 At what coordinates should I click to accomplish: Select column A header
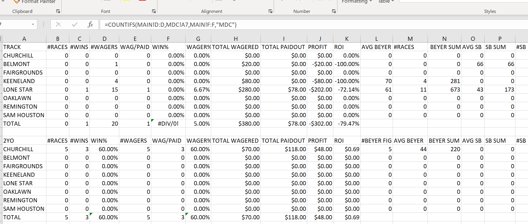coord(24,39)
